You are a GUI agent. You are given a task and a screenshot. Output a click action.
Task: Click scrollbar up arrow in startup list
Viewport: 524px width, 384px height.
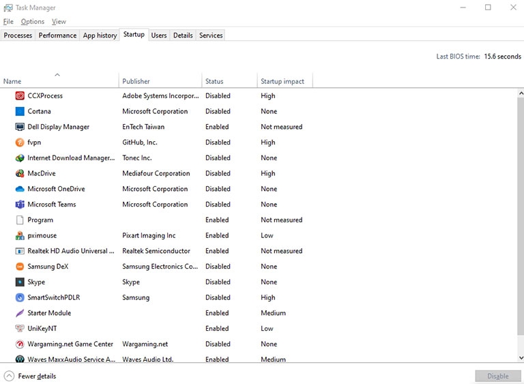pyautogui.click(x=521, y=93)
